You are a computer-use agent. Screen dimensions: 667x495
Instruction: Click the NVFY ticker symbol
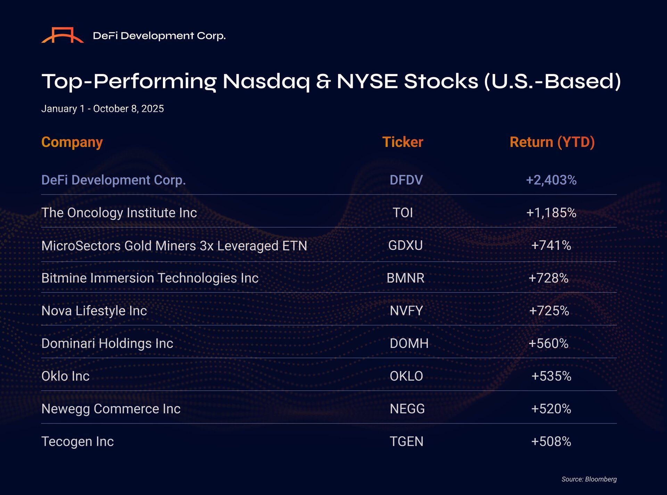(406, 311)
